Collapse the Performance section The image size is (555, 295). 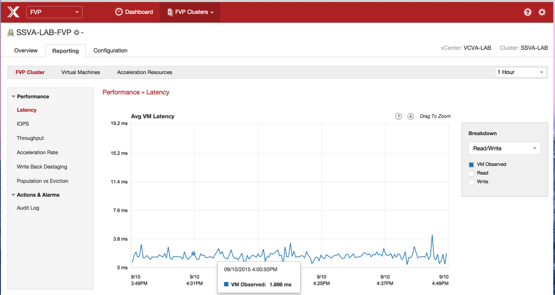(x=13, y=97)
